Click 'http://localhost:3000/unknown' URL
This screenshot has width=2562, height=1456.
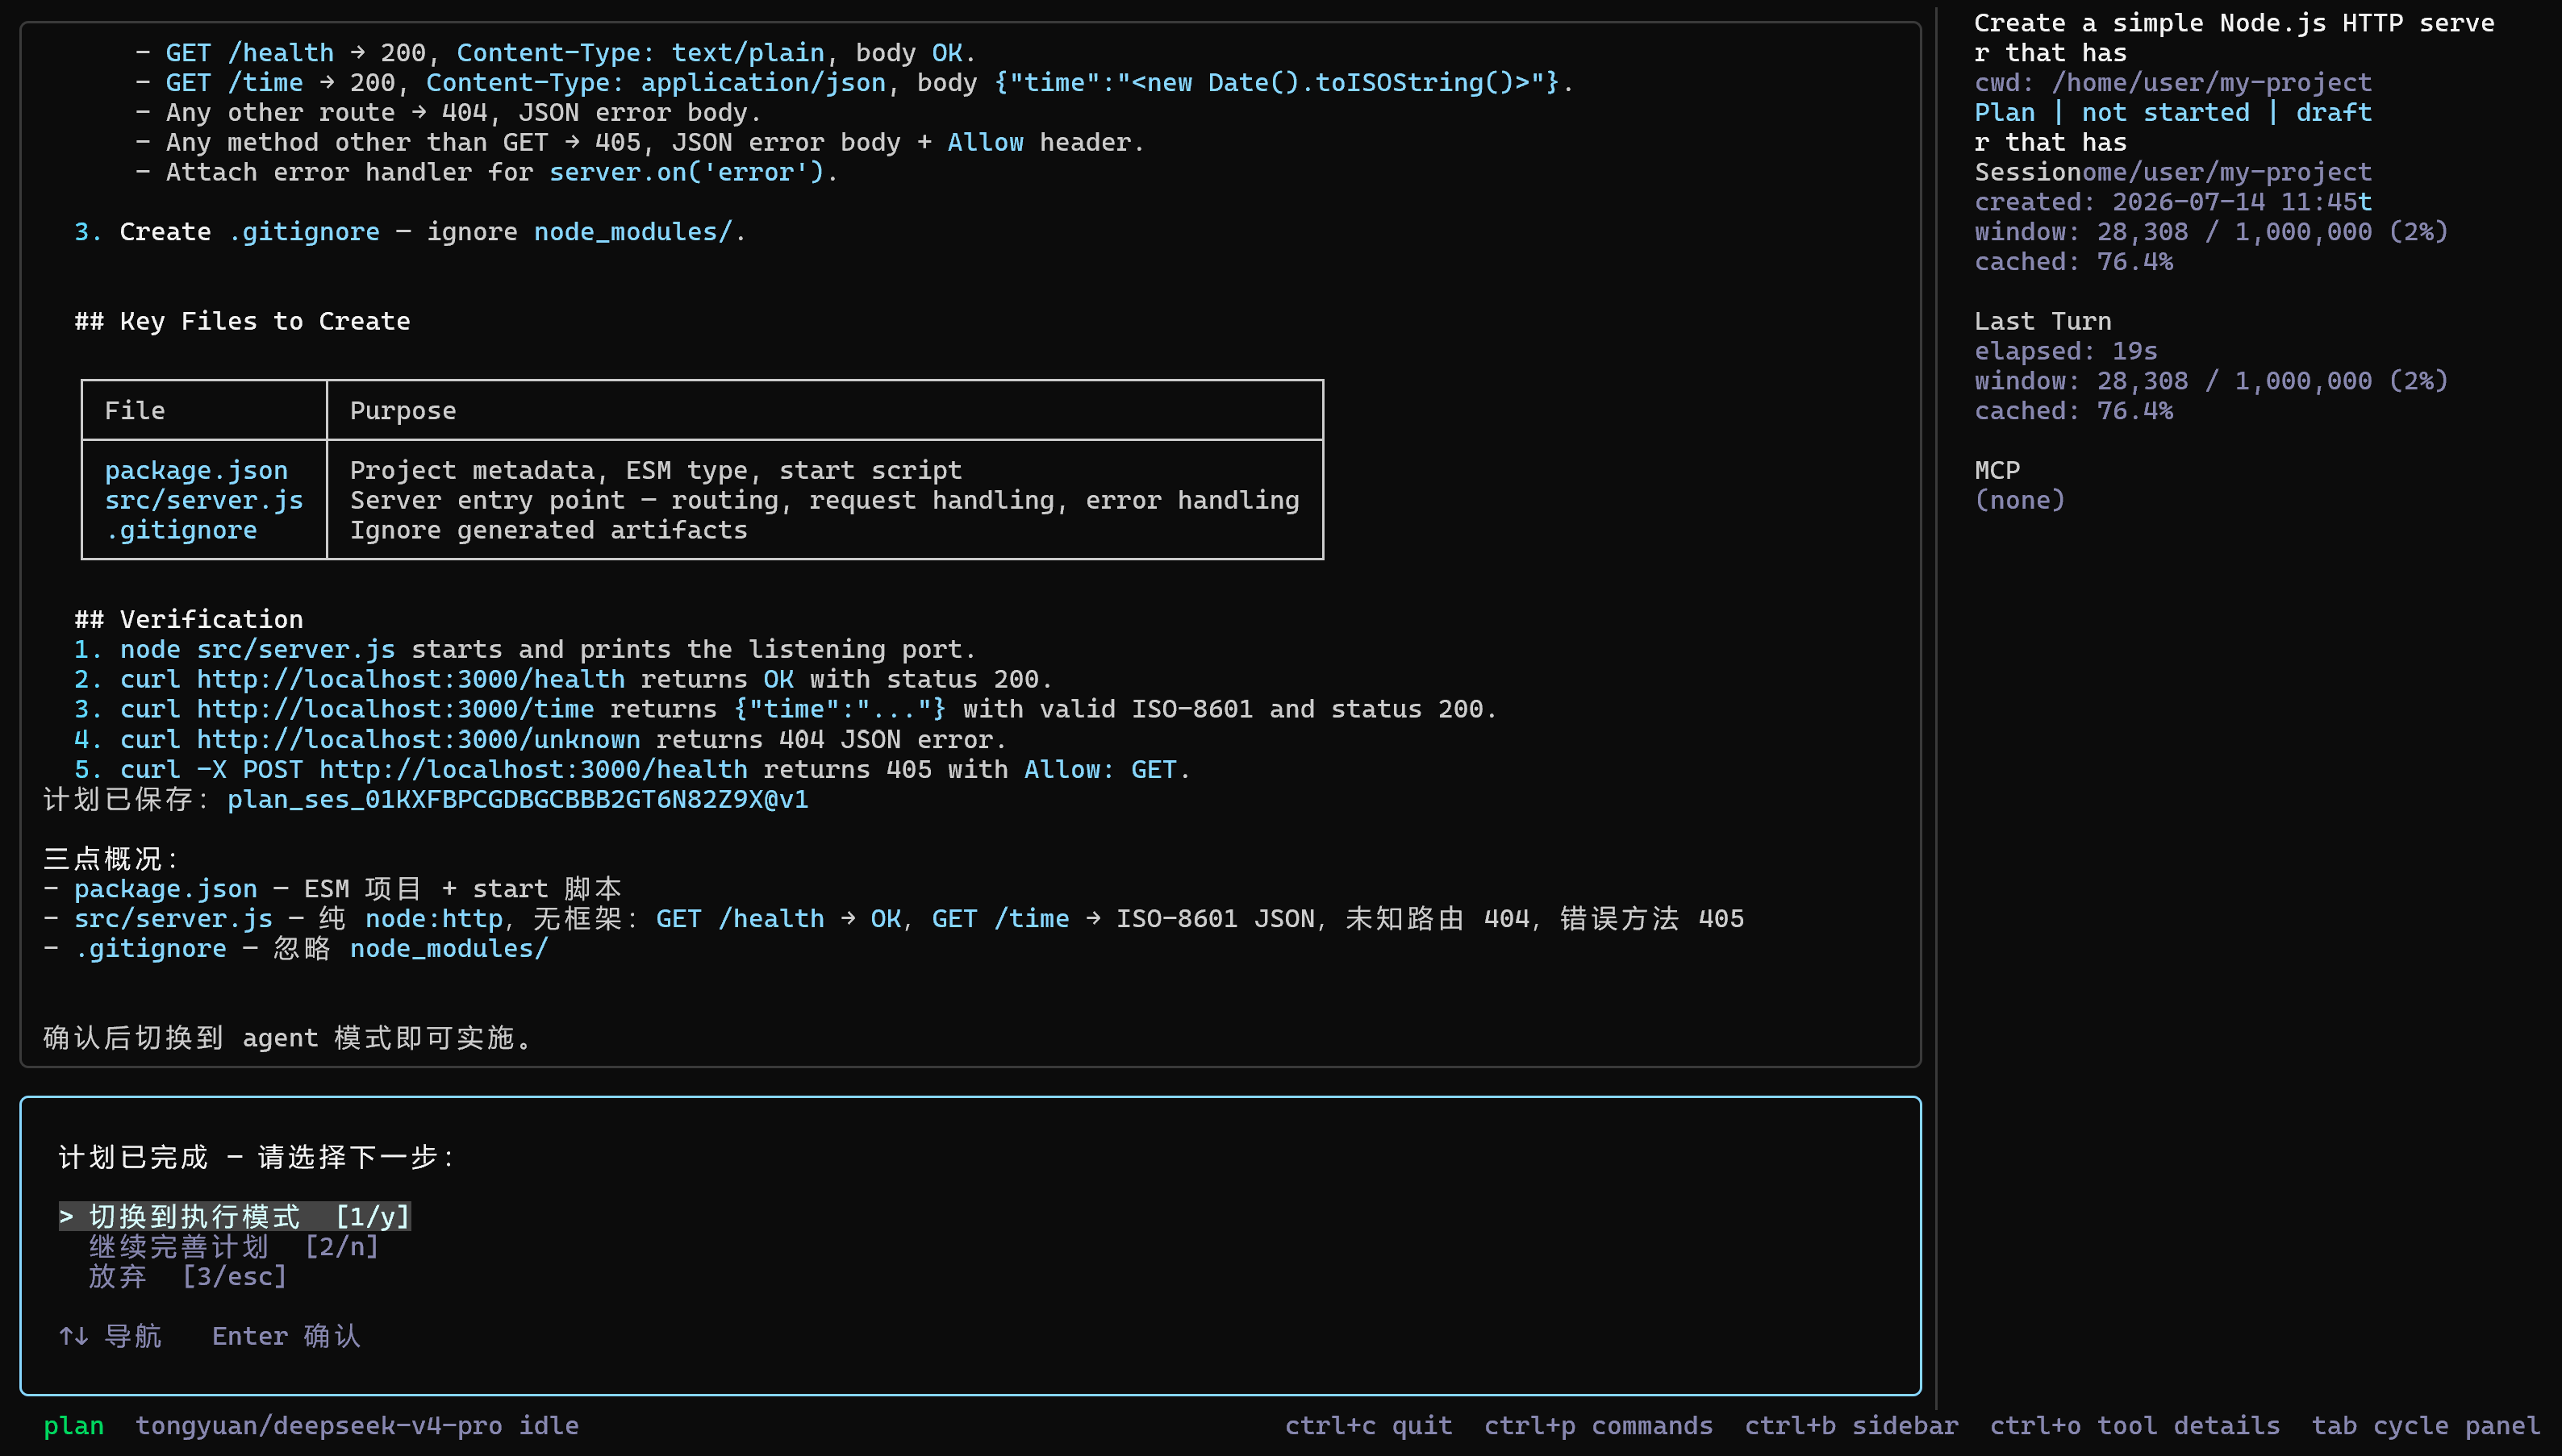(x=418, y=739)
